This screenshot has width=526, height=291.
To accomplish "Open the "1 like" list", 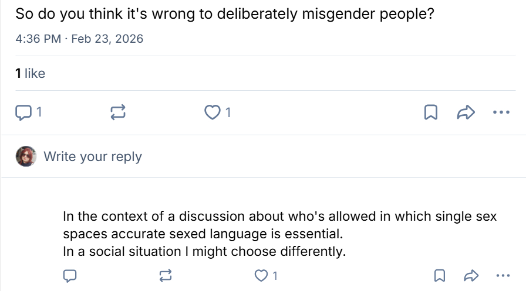I will (x=30, y=73).
